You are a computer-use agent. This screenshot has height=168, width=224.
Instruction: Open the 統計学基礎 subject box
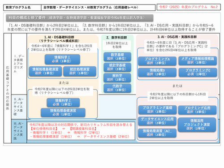coord(117,67)
